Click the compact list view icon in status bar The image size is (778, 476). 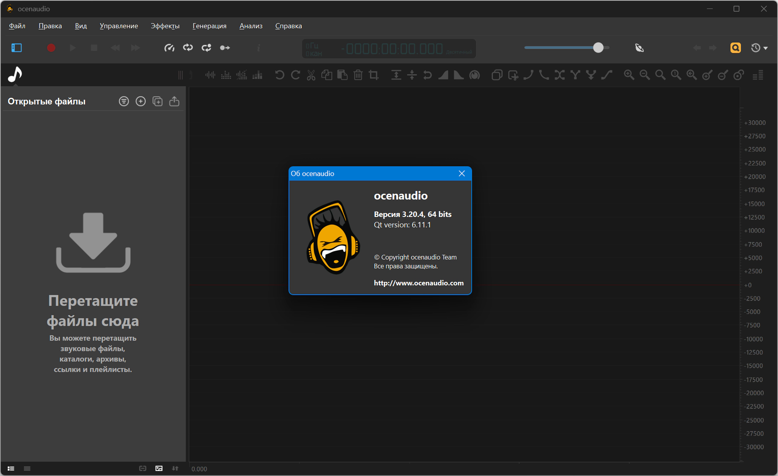[27, 469]
